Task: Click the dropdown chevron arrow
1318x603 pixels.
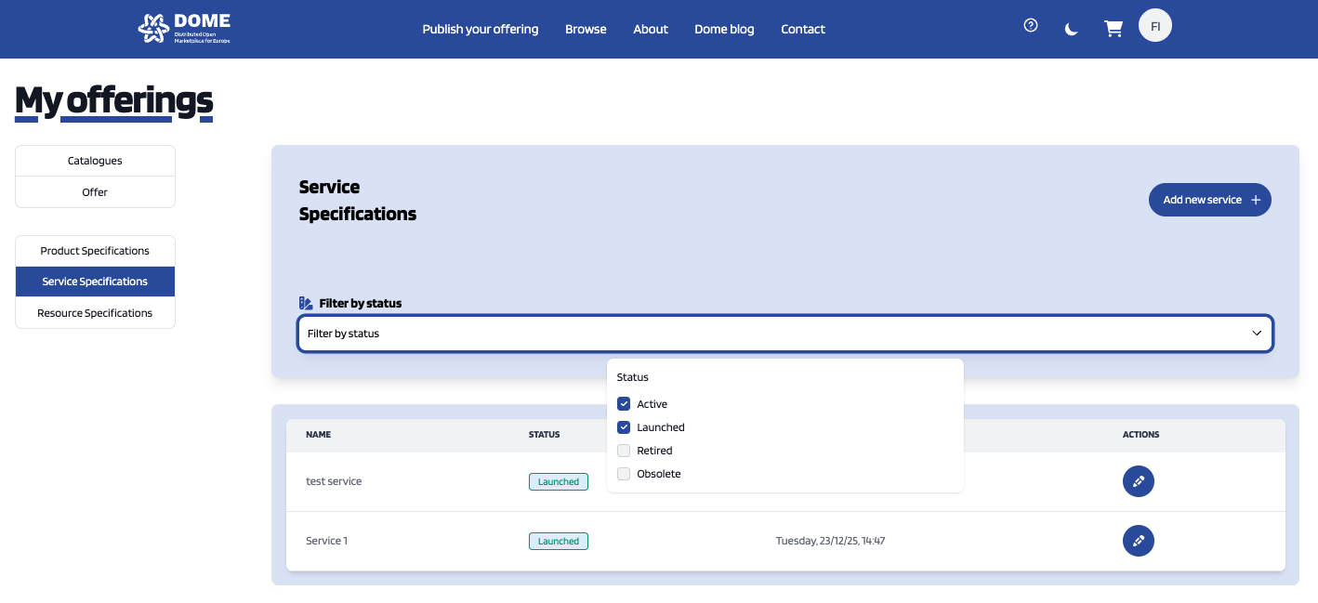Action: coord(1256,334)
